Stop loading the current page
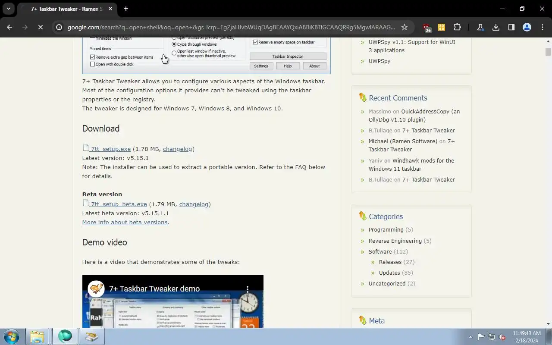The height and width of the screenshot is (345, 552). click(40, 27)
